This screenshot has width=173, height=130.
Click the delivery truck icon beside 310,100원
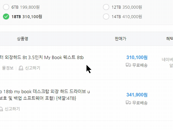click(128, 65)
